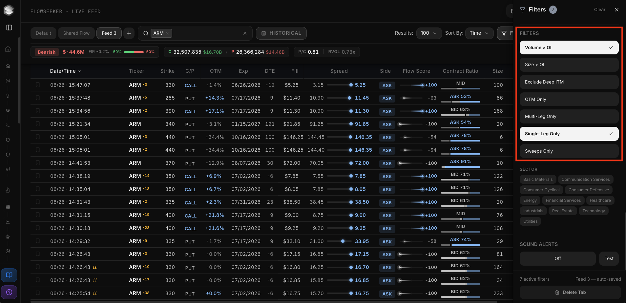The image size is (626, 303).
Task: Disable the Single-Leg Only filter
Action: click(x=569, y=134)
